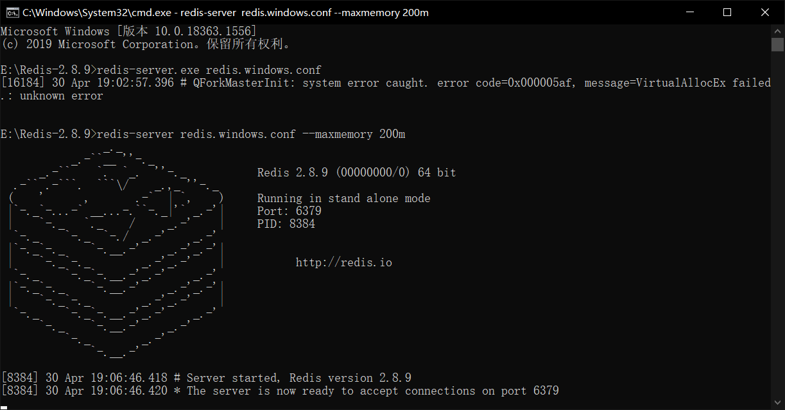Open the cmd.exe system menu icon
The image size is (785, 410).
coord(11,12)
